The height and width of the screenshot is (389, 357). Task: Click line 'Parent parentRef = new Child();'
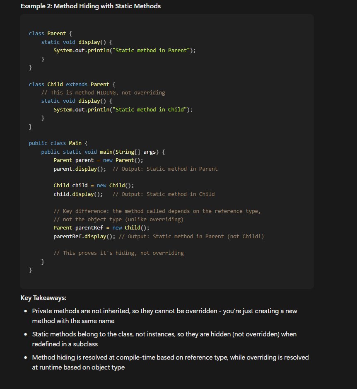click(101, 228)
